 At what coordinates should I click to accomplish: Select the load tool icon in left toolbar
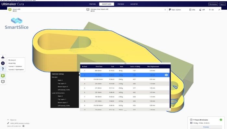(x=3, y=57)
